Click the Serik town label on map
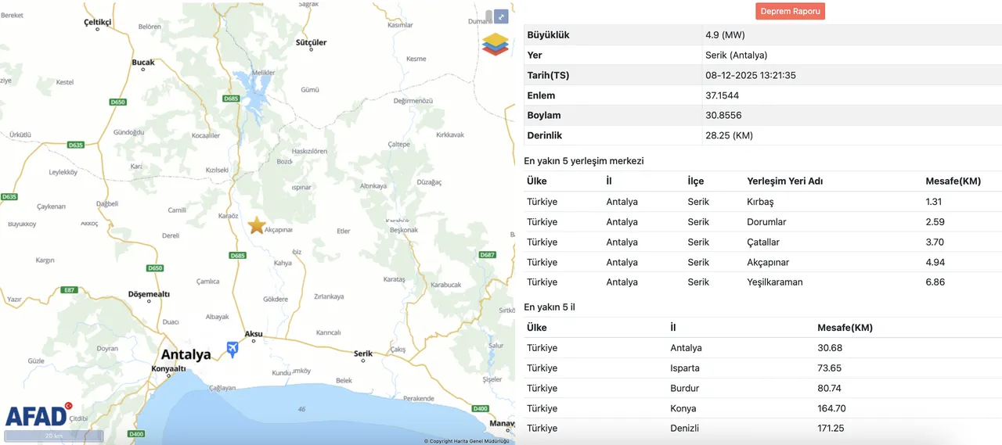Viewport: 1002px width, 445px height. point(363,353)
